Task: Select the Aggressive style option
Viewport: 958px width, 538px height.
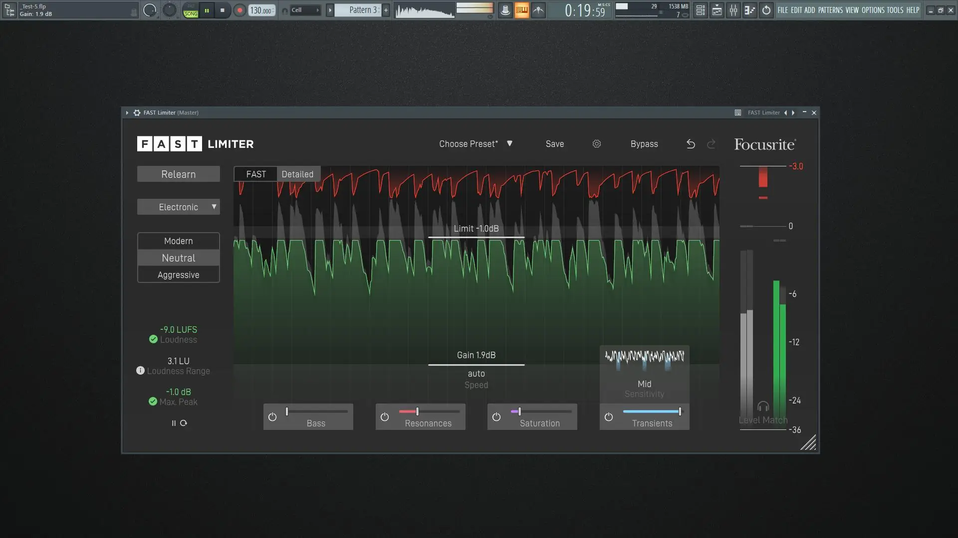Action: 179,275
